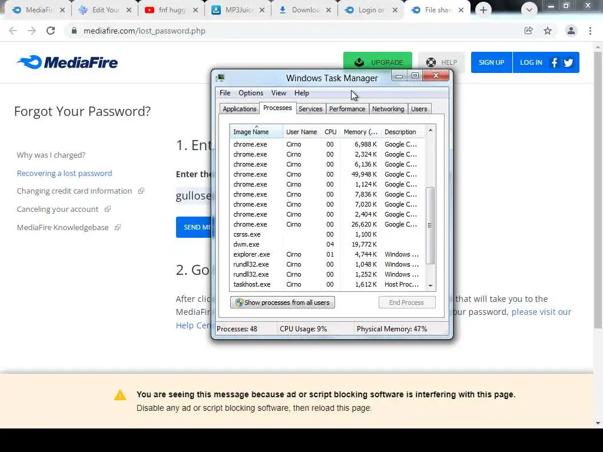The height and width of the screenshot is (452, 603).
Task: Click the browser page vertical scrollbar
Action: click(598, 190)
